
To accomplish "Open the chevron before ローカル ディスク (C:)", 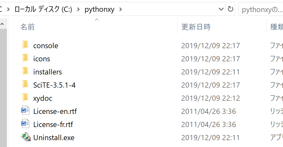I will tap(8, 9).
